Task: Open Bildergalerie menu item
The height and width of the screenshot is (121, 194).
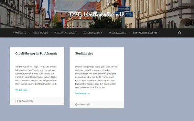Action: (x=118, y=33)
